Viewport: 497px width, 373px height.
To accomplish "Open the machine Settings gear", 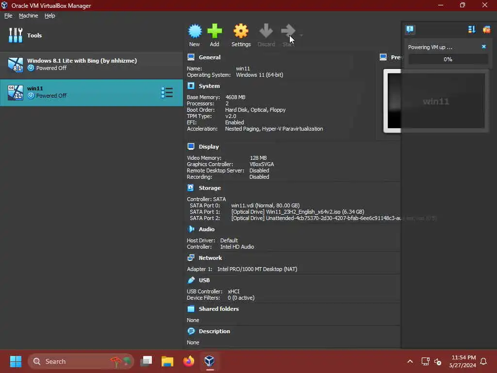I will pos(241,35).
